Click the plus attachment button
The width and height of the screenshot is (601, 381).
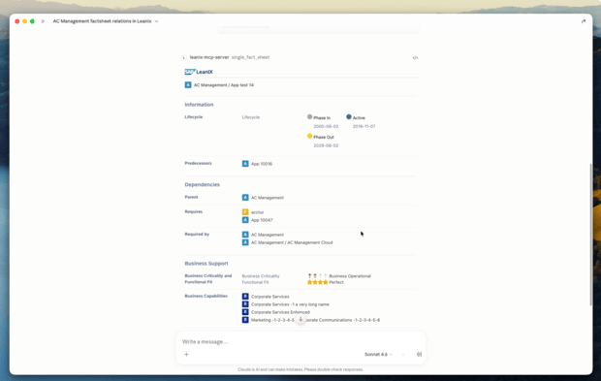click(187, 354)
